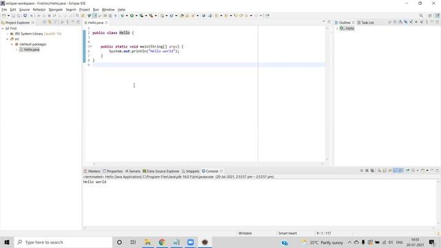Open Chrome from the taskbar
Image resolution: width=441 pixels, height=248 pixels.
point(162,242)
